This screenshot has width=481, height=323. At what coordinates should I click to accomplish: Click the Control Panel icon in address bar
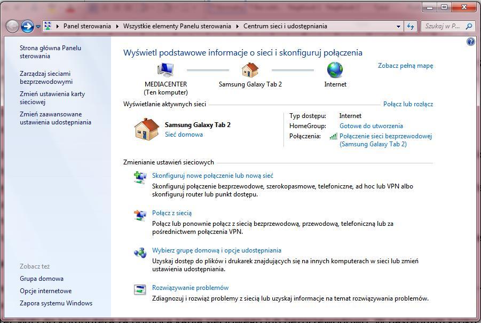48,26
